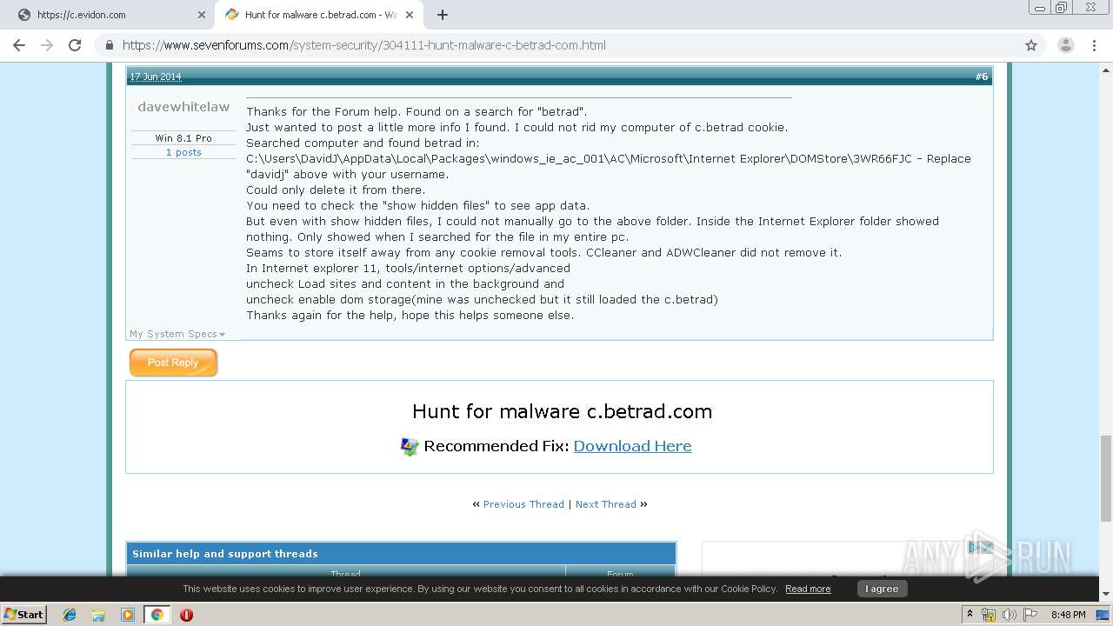Open davewhitelaw user profile
The width and height of the screenshot is (1113, 626).
[x=183, y=107]
